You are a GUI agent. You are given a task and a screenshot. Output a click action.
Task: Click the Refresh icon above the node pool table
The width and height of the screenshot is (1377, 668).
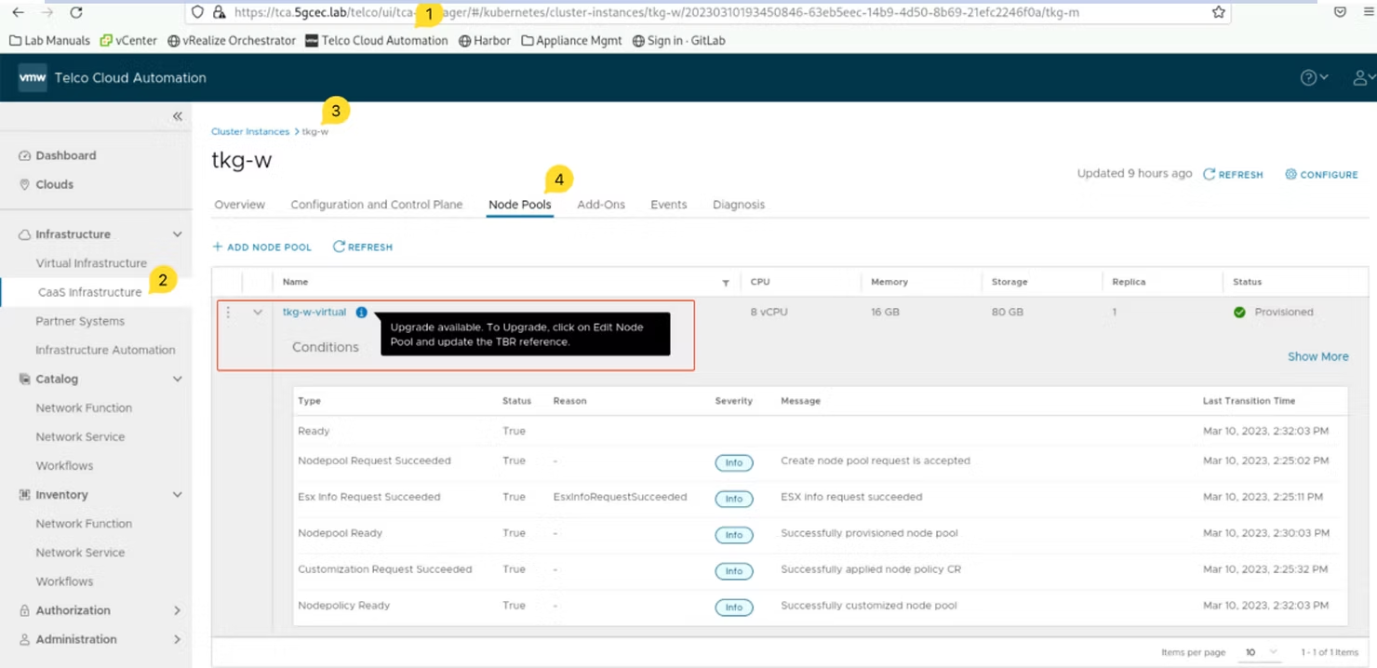coord(361,247)
